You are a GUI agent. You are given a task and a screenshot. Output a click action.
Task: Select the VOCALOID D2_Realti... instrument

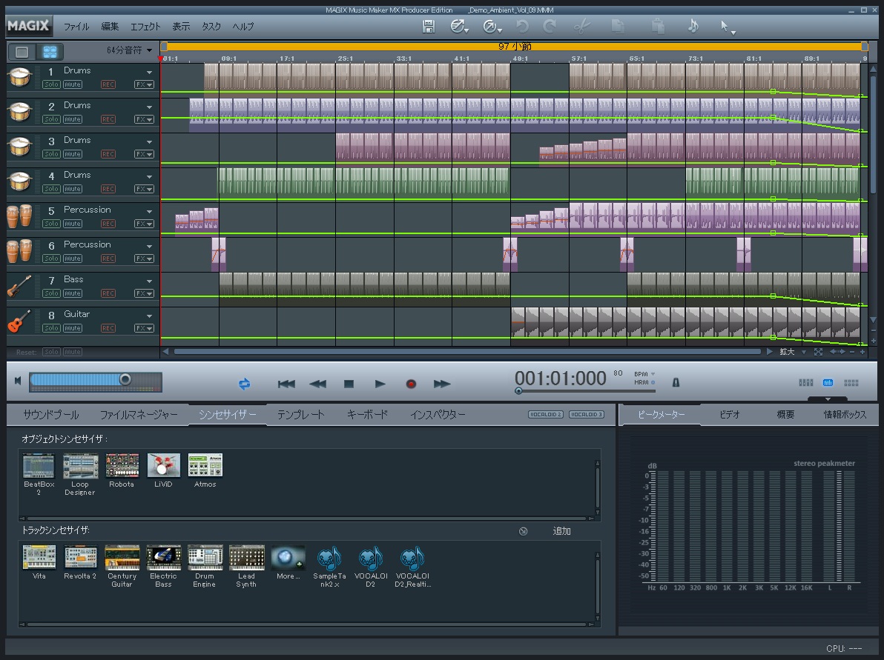point(412,566)
